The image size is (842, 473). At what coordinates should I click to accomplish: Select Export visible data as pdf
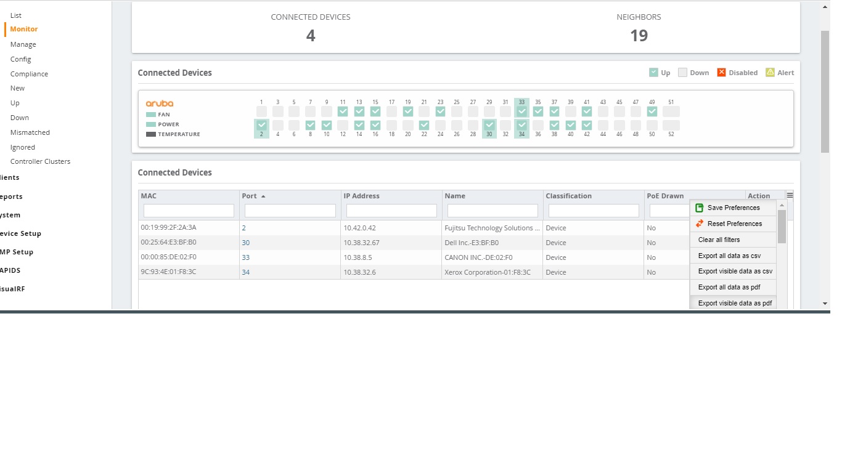click(x=733, y=303)
